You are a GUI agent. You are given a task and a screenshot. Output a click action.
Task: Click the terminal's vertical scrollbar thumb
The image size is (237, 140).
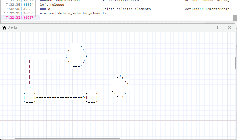coord(235,18)
